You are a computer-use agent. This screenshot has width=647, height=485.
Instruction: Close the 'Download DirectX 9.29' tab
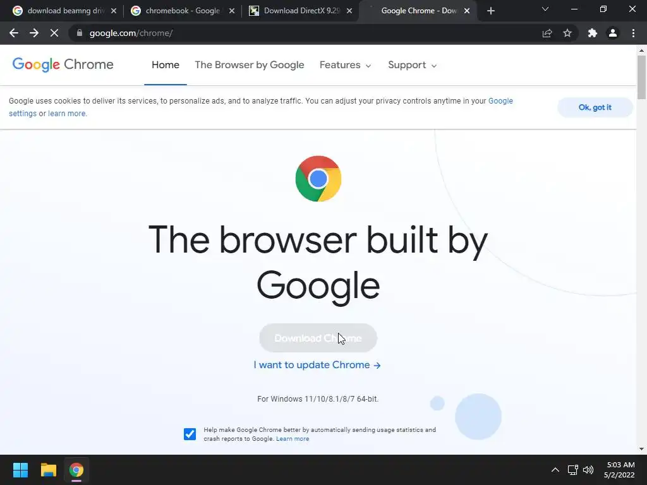tap(349, 11)
